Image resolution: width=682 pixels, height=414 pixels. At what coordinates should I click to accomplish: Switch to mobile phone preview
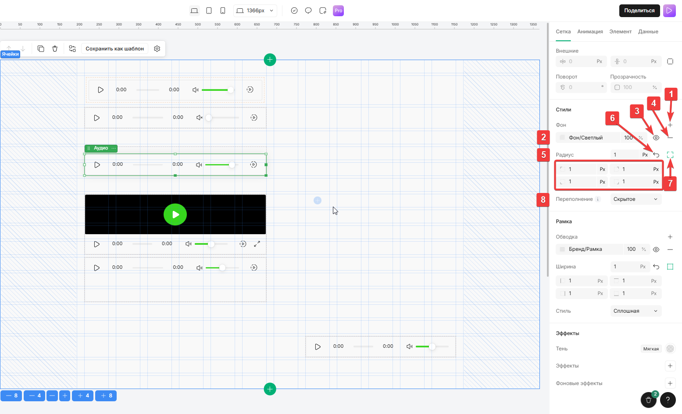pyautogui.click(x=223, y=11)
